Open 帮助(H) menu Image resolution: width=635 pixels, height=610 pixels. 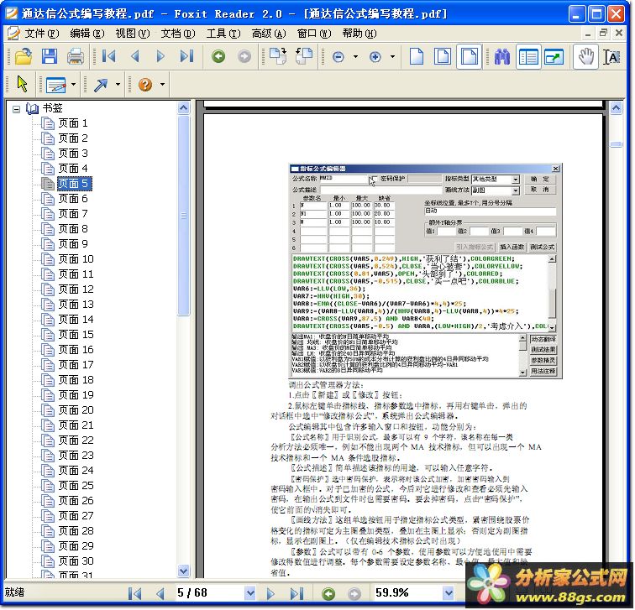[x=359, y=34]
